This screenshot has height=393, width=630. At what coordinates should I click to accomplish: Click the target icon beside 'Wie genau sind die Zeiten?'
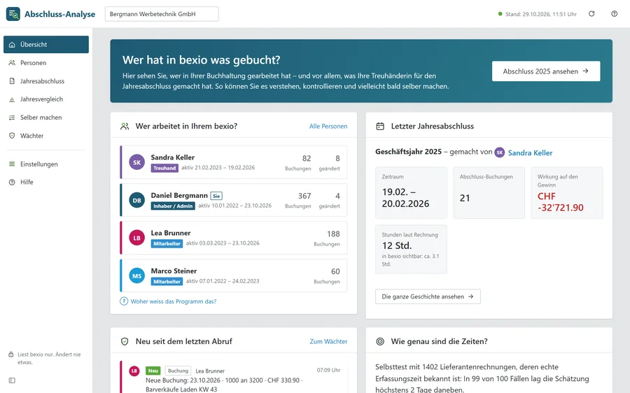(x=380, y=341)
